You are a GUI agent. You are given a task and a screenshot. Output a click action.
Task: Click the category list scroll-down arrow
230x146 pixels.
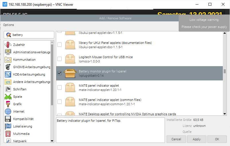(52, 141)
